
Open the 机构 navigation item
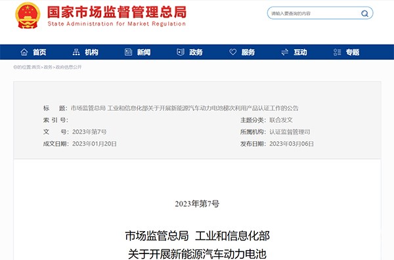(91, 53)
